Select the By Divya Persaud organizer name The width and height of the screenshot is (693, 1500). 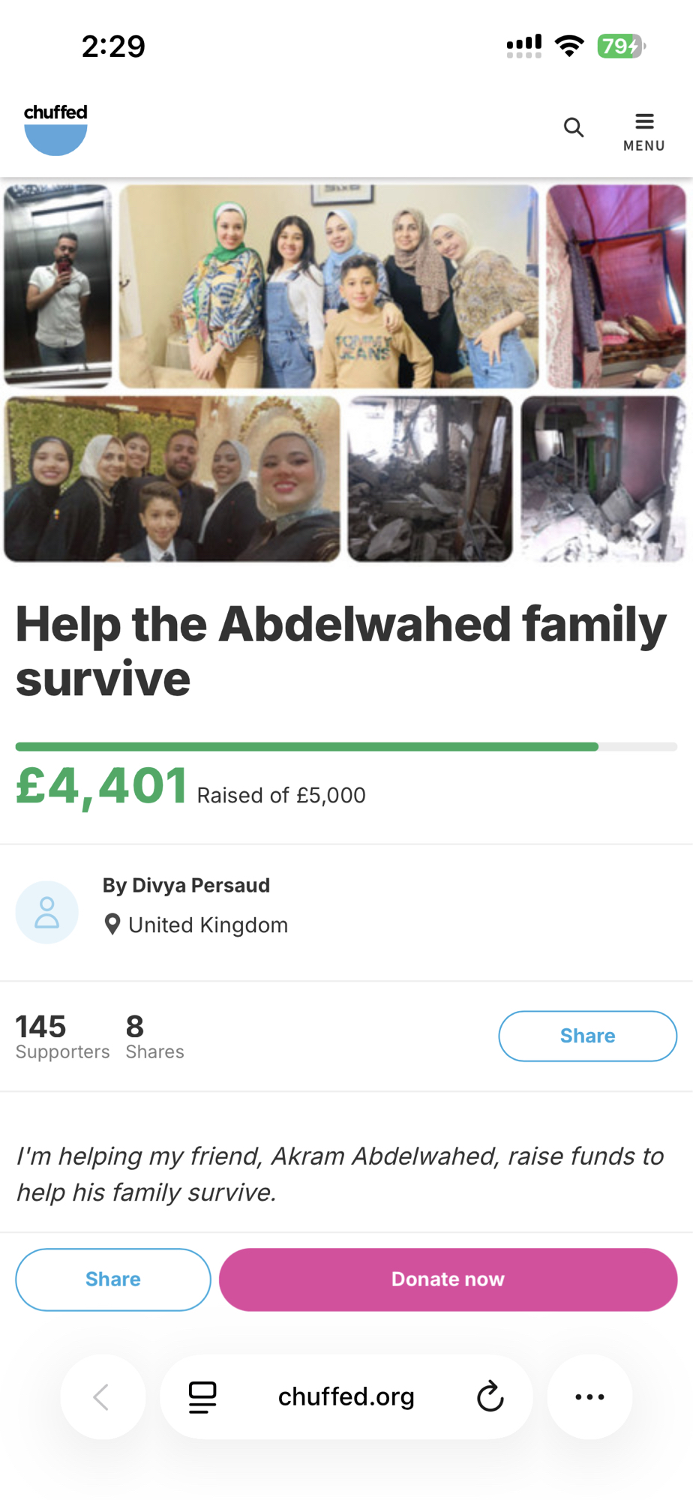(186, 885)
